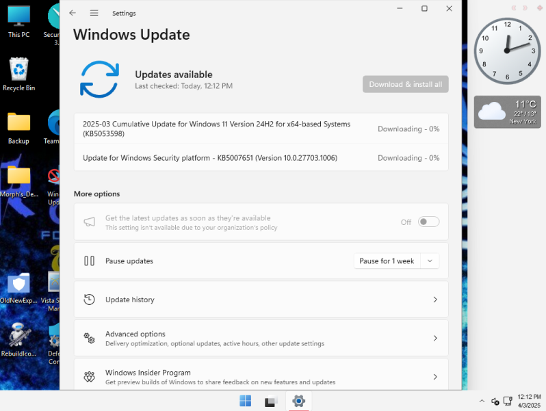
Task: Click the muted volume tray icon
Action: click(x=495, y=401)
